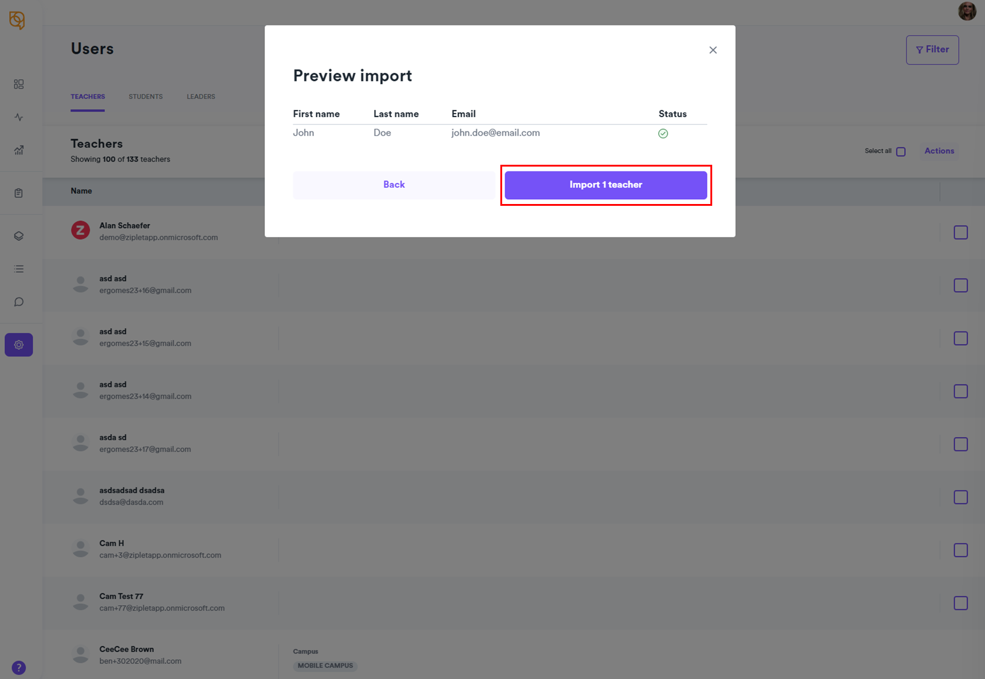Screen dimensions: 985x679
Task: Click the activity pulse icon in sidebar
Action: [19, 117]
